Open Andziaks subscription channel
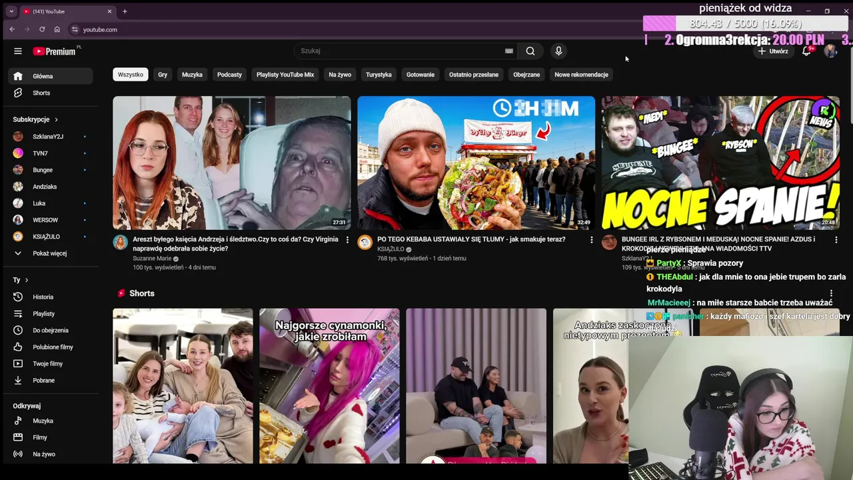The image size is (853, 480). (51, 187)
